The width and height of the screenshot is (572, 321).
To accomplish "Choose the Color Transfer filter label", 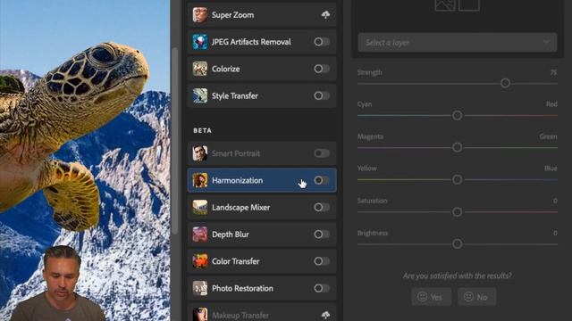I will pos(235,261).
